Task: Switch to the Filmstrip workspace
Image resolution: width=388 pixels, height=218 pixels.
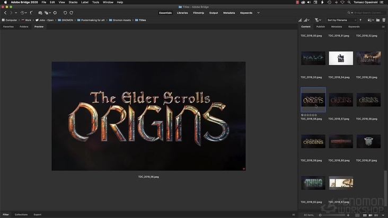Action: point(198,13)
